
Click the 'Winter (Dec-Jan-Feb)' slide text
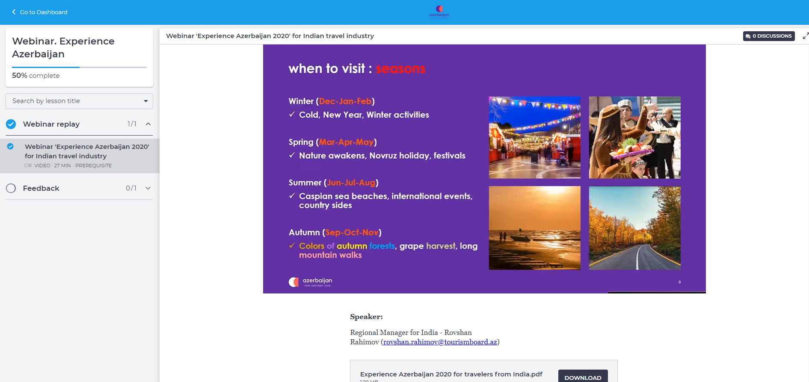click(x=332, y=101)
